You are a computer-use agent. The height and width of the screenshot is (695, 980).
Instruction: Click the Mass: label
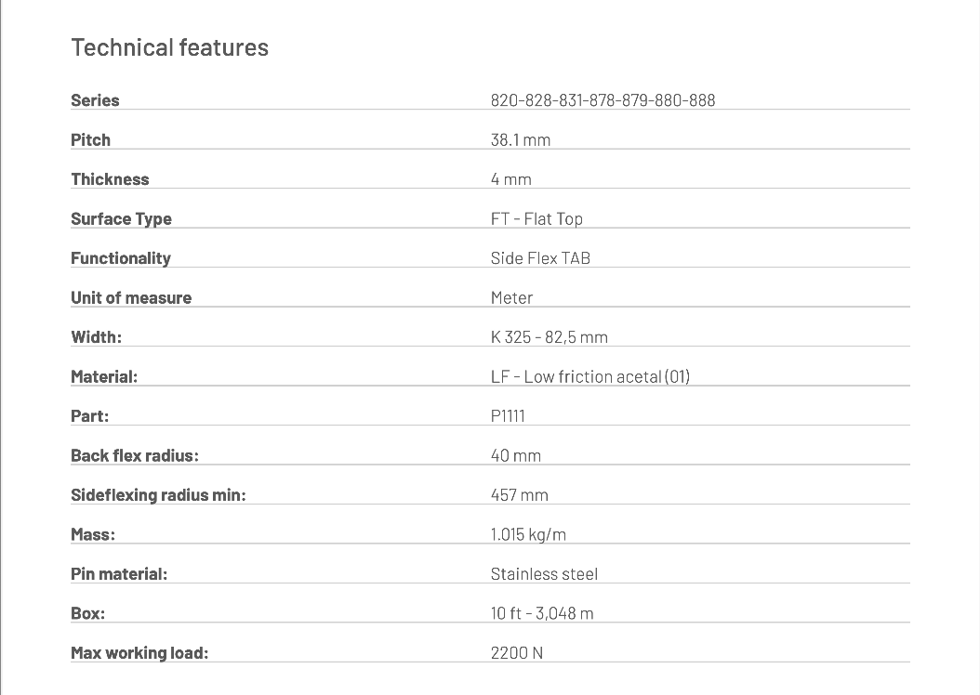click(93, 535)
